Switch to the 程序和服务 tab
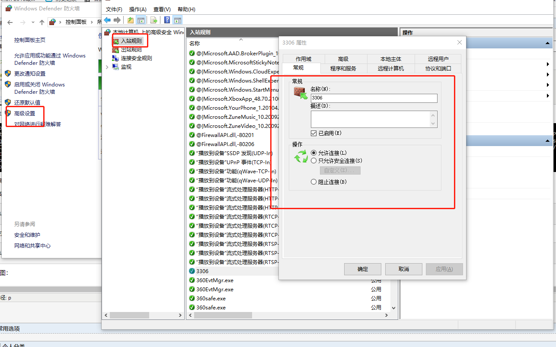Viewport: 556px width, 347px height. pos(343,68)
